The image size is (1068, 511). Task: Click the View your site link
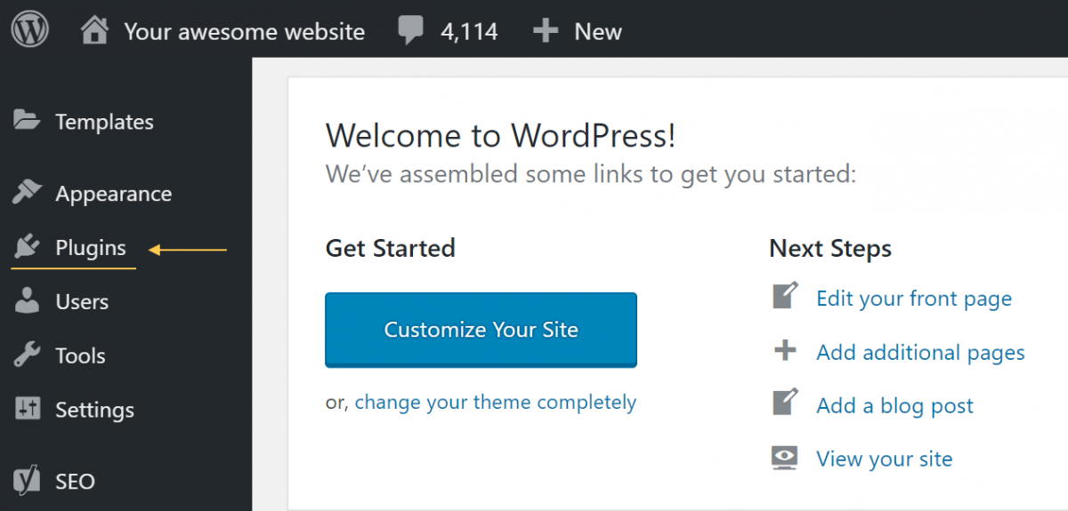point(885,459)
